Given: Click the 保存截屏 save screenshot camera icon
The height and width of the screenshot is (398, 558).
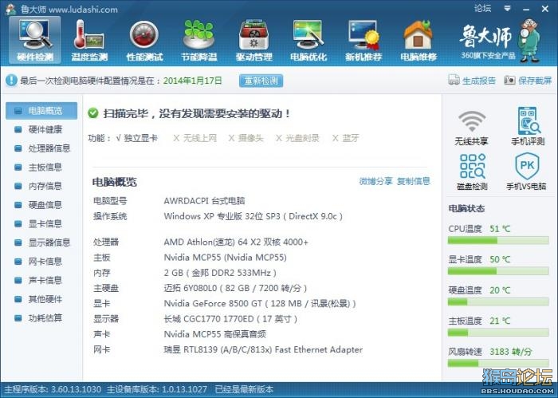Looking at the screenshot, I should 509,80.
